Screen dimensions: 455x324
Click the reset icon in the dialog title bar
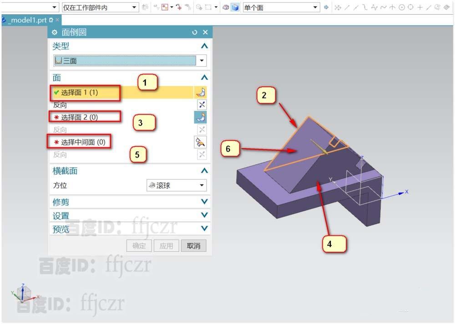click(195, 32)
